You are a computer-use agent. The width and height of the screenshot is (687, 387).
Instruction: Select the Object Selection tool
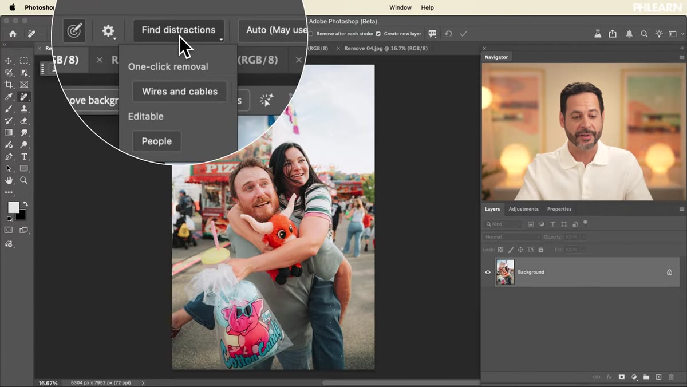point(24,73)
